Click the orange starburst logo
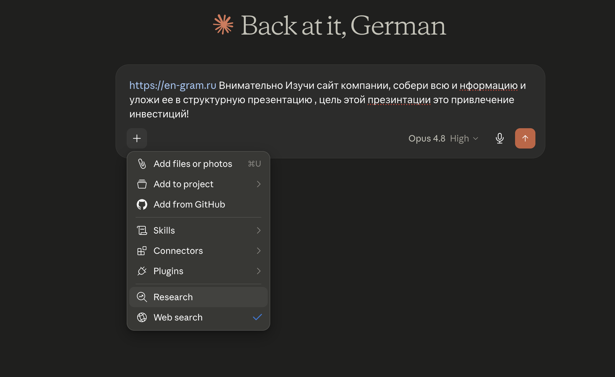 click(x=223, y=24)
